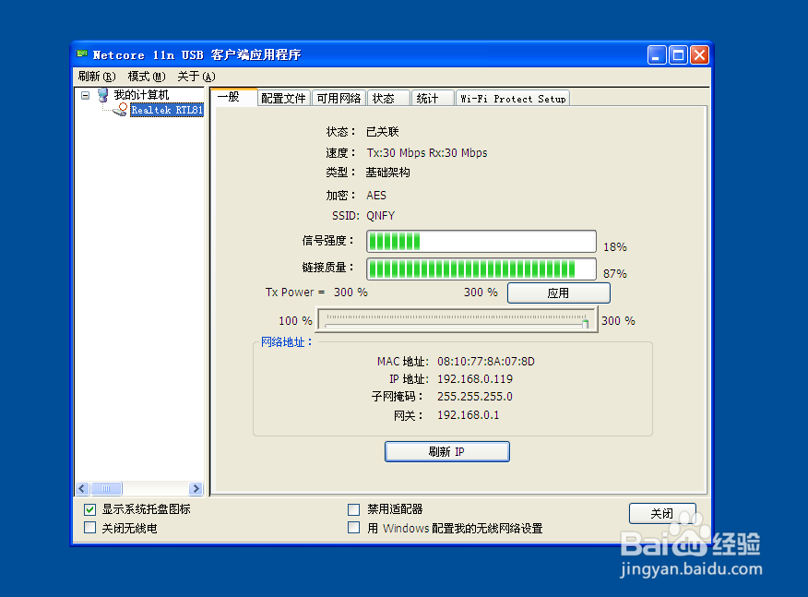
Task: Click the type value 基础架构
Action: point(387,173)
